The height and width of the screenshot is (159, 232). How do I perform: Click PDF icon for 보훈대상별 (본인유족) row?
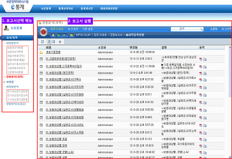coord(201,73)
